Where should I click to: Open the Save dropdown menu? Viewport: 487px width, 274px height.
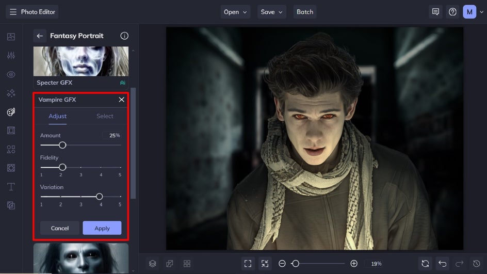pyautogui.click(x=271, y=12)
